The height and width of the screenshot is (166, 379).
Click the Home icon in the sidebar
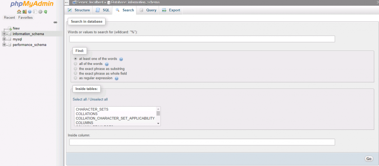point(19,11)
